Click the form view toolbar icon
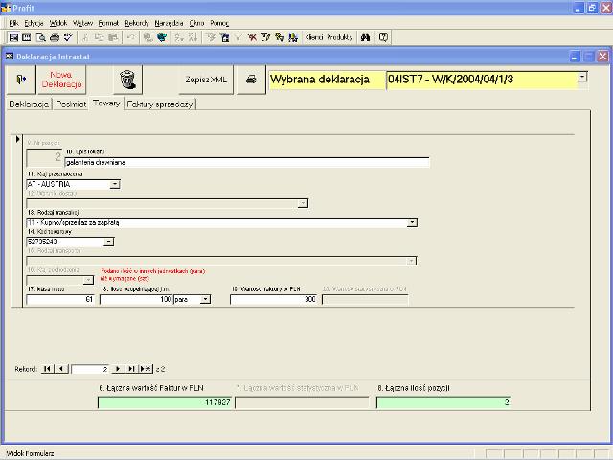Screen dimensions: 613x460 13,37
